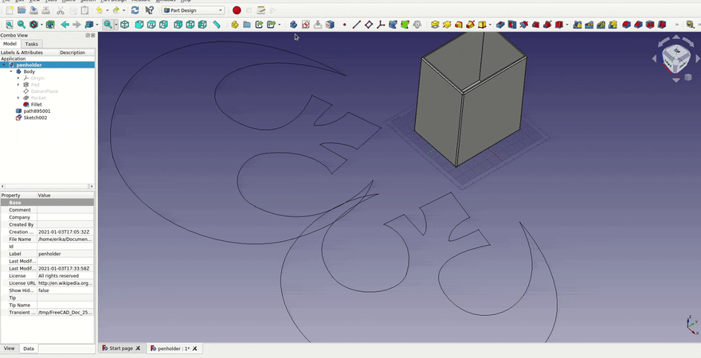Image resolution: width=701 pixels, height=358 pixels.
Task: Activate the What's This help cursor icon
Action: click(149, 10)
